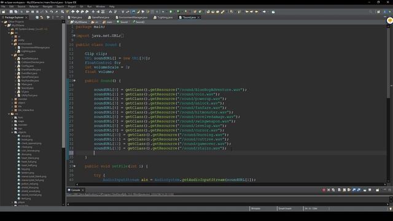Click the editor horizontal scrollbar
Image resolution: width=393 pixels, height=221 pixels.
coord(231,184)
